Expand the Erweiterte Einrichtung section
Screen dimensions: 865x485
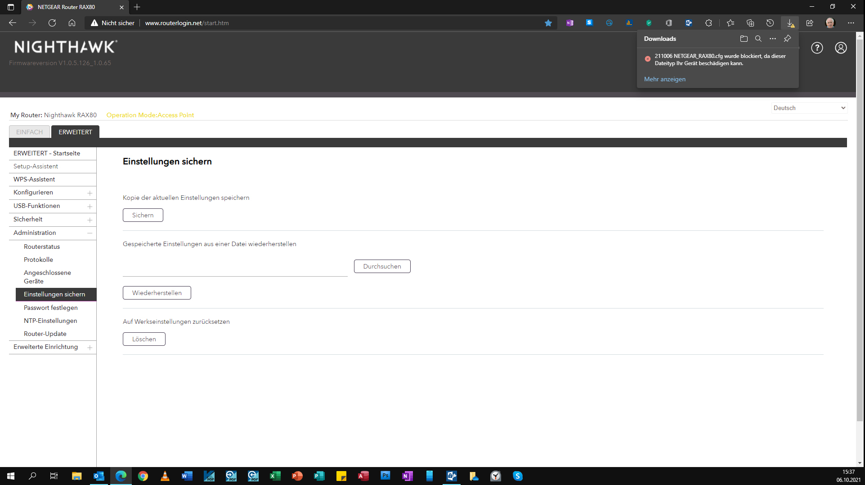(x=90, y=348)
